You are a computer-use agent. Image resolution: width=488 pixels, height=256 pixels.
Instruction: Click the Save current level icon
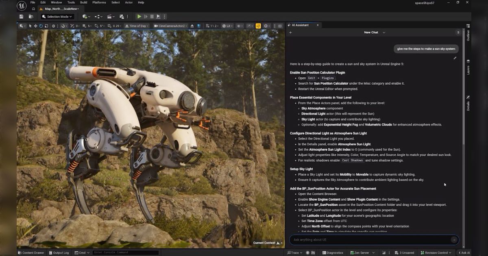pyautogui.click(x=21, y=17)
